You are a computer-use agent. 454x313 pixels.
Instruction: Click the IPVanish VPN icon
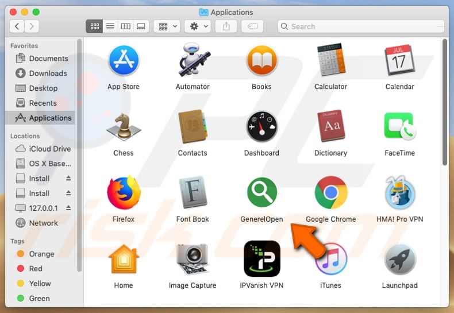click(261, 259)
